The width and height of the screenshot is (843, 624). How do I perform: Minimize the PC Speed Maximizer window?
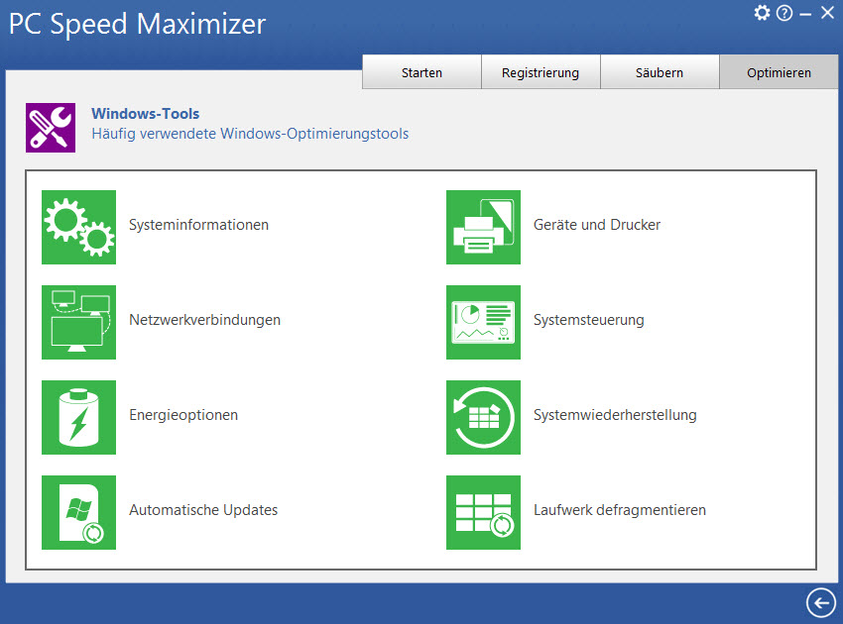[805, 15]
